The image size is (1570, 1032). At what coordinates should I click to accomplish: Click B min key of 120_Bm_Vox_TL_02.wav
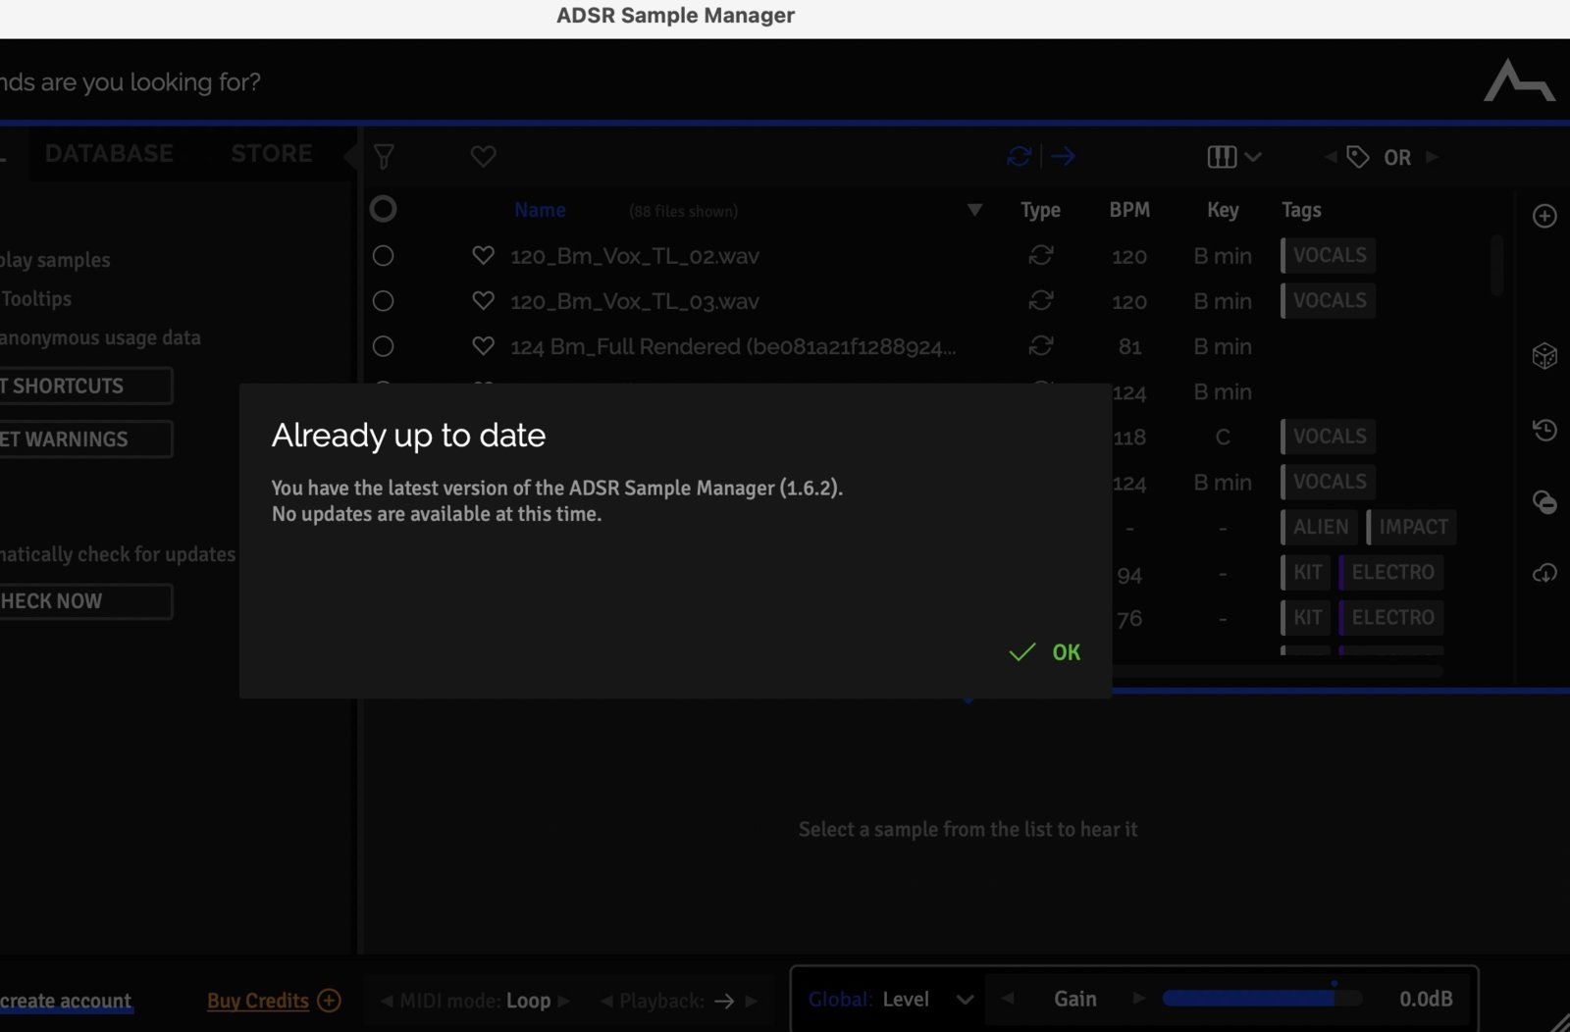click(x=1223, y=256)
